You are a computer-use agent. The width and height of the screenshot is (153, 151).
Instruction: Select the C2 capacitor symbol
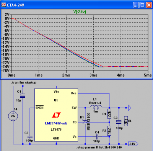[x=30, y=137]
